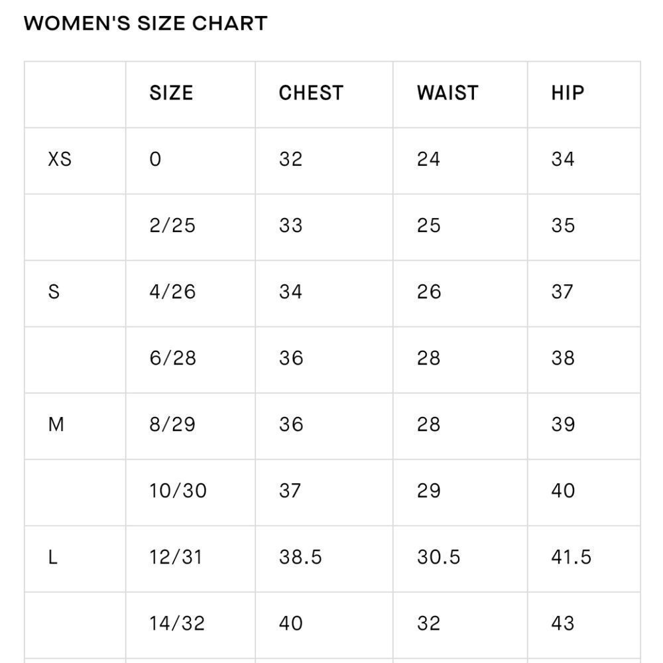Select the 30.5 waist measurement

tap(438, 557)
